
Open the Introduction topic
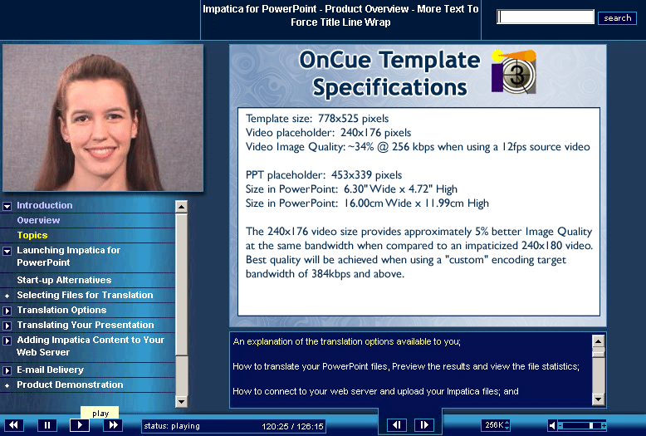(45, 205)
